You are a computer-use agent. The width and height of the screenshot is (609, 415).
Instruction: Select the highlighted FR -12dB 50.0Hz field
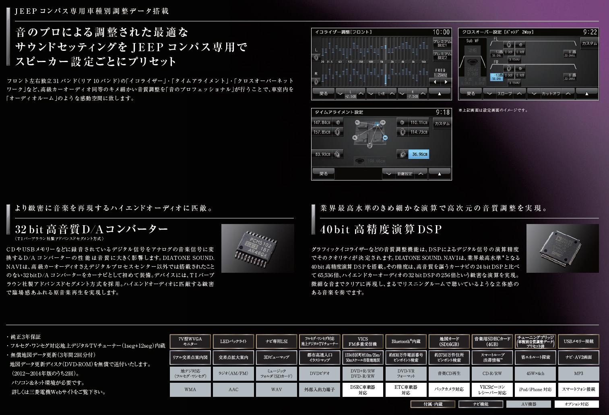tap(497, 77)
